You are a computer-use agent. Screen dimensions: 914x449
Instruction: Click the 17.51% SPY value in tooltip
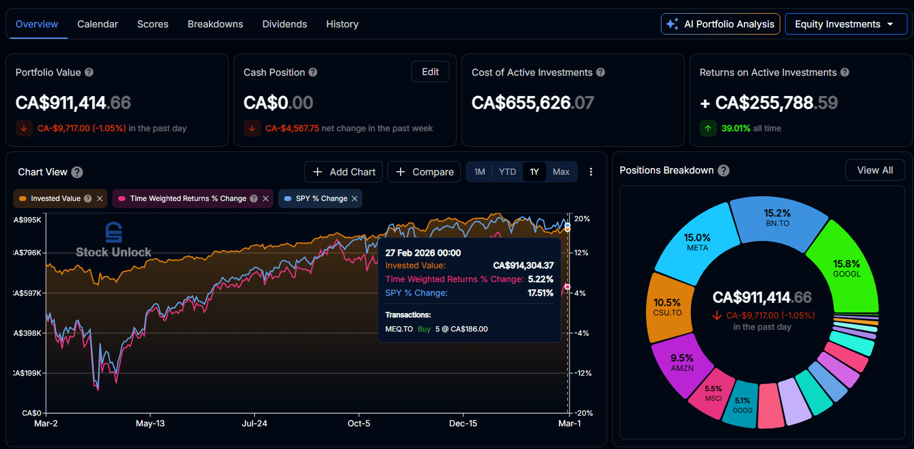540,293
